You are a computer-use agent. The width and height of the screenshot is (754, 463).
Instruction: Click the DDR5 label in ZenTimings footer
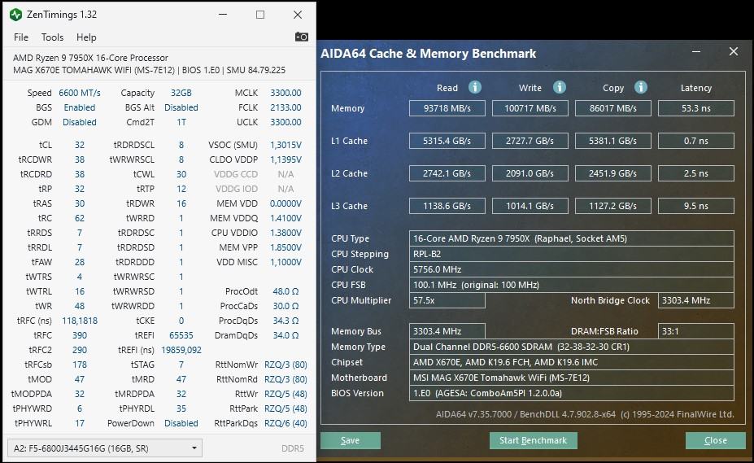point(292,448)
